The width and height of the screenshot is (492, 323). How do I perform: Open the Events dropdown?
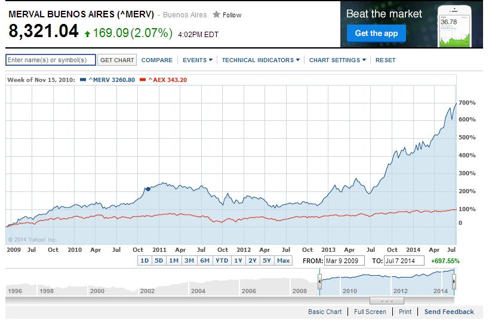[x=198, y=60]
